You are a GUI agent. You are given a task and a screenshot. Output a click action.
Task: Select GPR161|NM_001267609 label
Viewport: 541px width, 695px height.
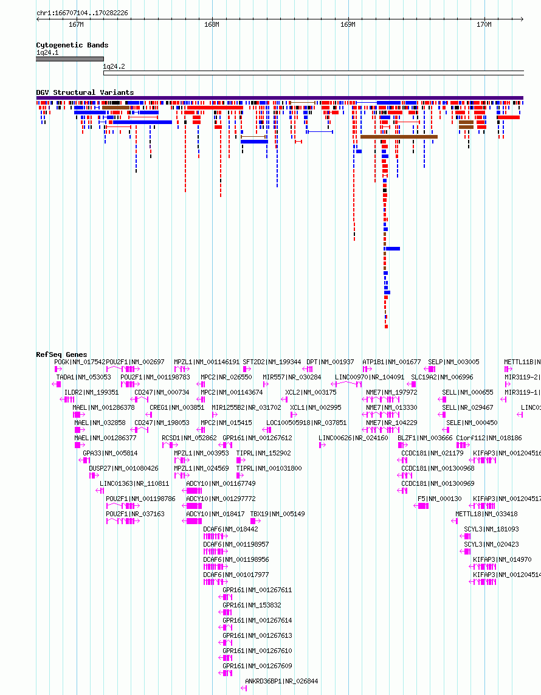coord(257,666)
